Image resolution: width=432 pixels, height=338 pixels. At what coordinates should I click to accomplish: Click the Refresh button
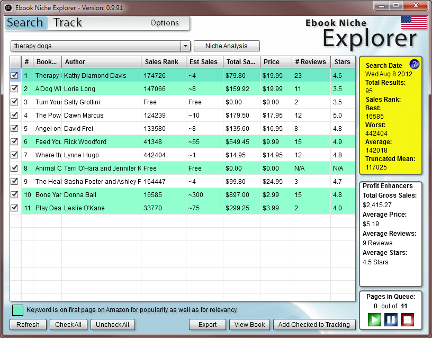point(28,325)
